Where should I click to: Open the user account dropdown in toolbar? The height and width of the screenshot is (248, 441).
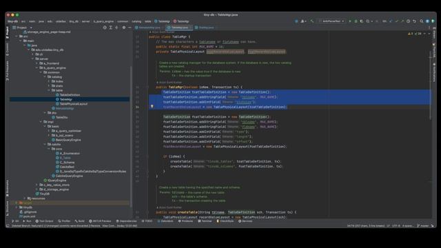coord(303,21)
